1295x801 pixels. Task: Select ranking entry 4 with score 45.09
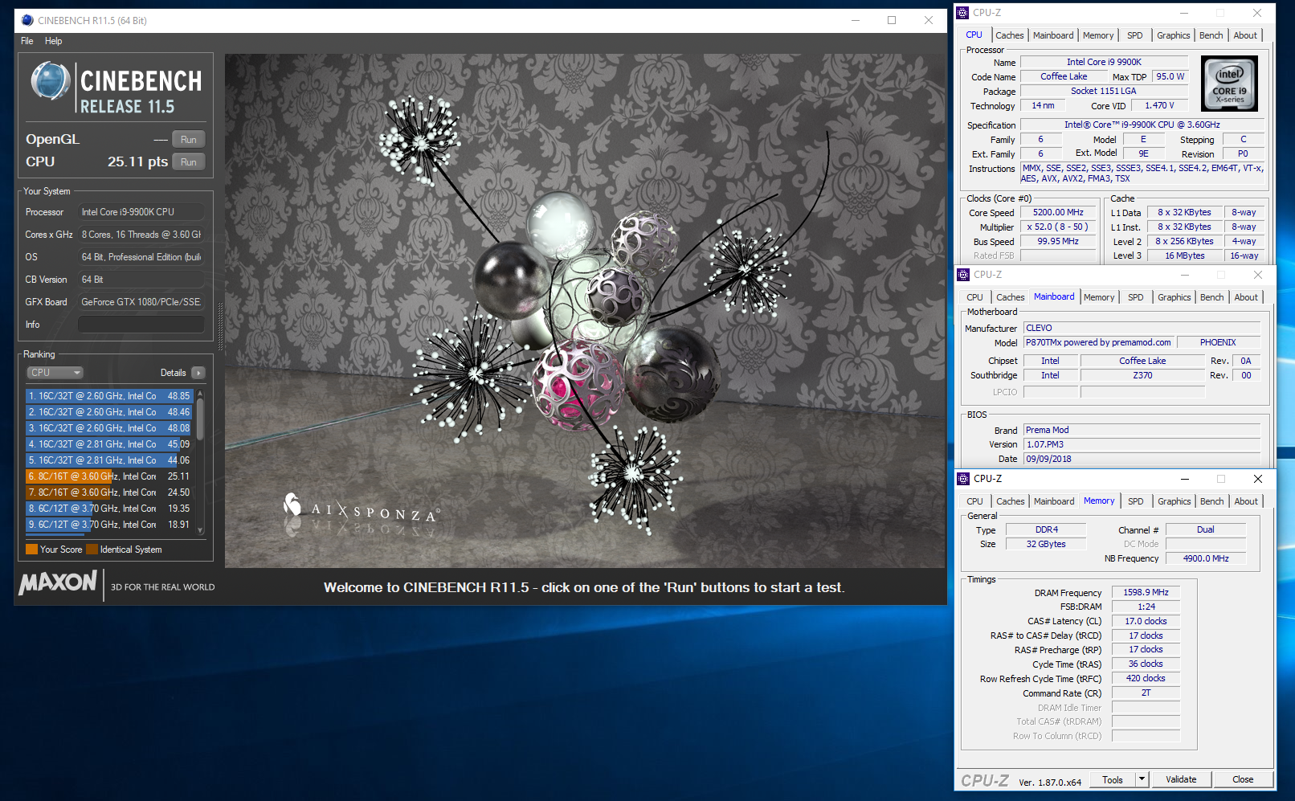click(109, 444)
